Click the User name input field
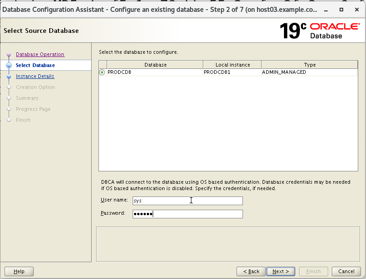 point(188,201)
